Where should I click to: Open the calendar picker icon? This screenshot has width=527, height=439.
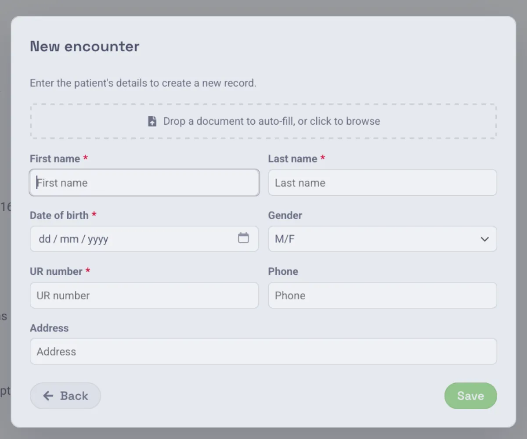pos(243,238)
